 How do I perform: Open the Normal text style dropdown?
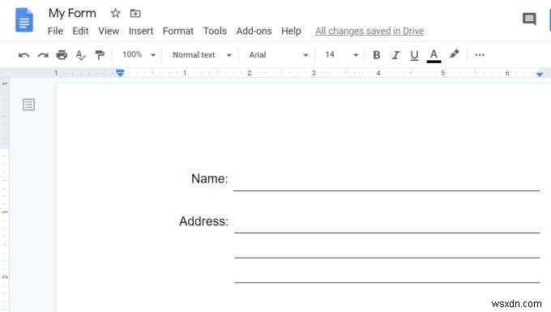[x=202, y=55]
